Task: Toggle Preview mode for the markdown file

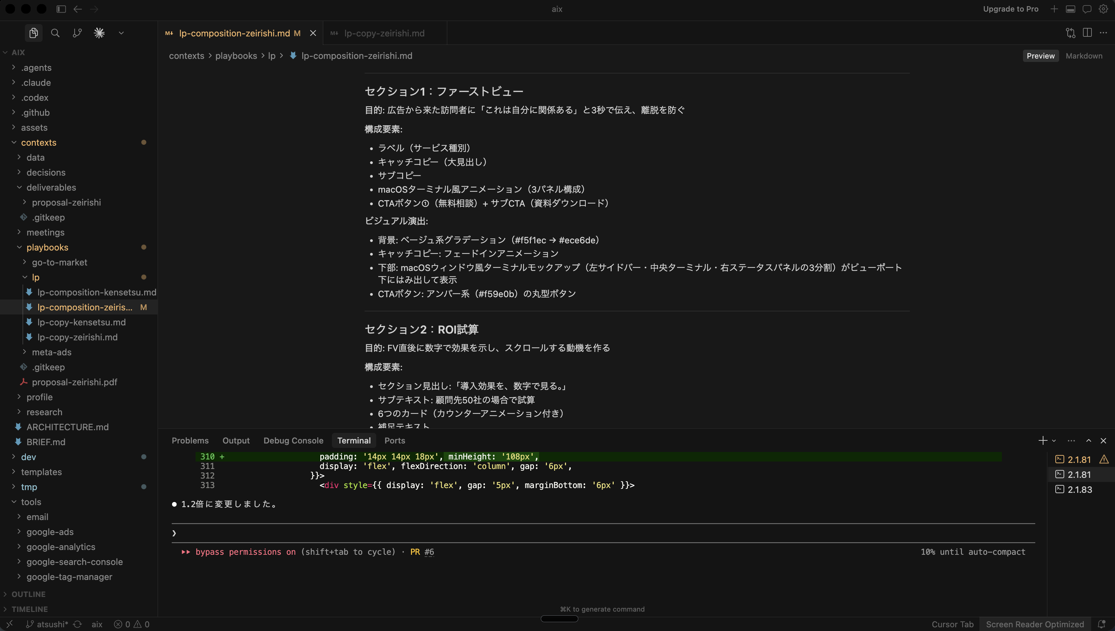Action: click(x=1040, y=55)
